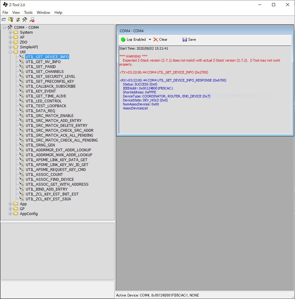The width and height of the screenshot is (295, 299).
Task: Click the UTIL_SET_PANID command icon
Action: (x=22, y=66)
